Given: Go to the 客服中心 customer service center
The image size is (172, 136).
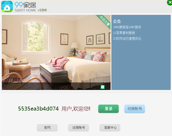Looking at the screenshot, I should click(x=110, y=128).
